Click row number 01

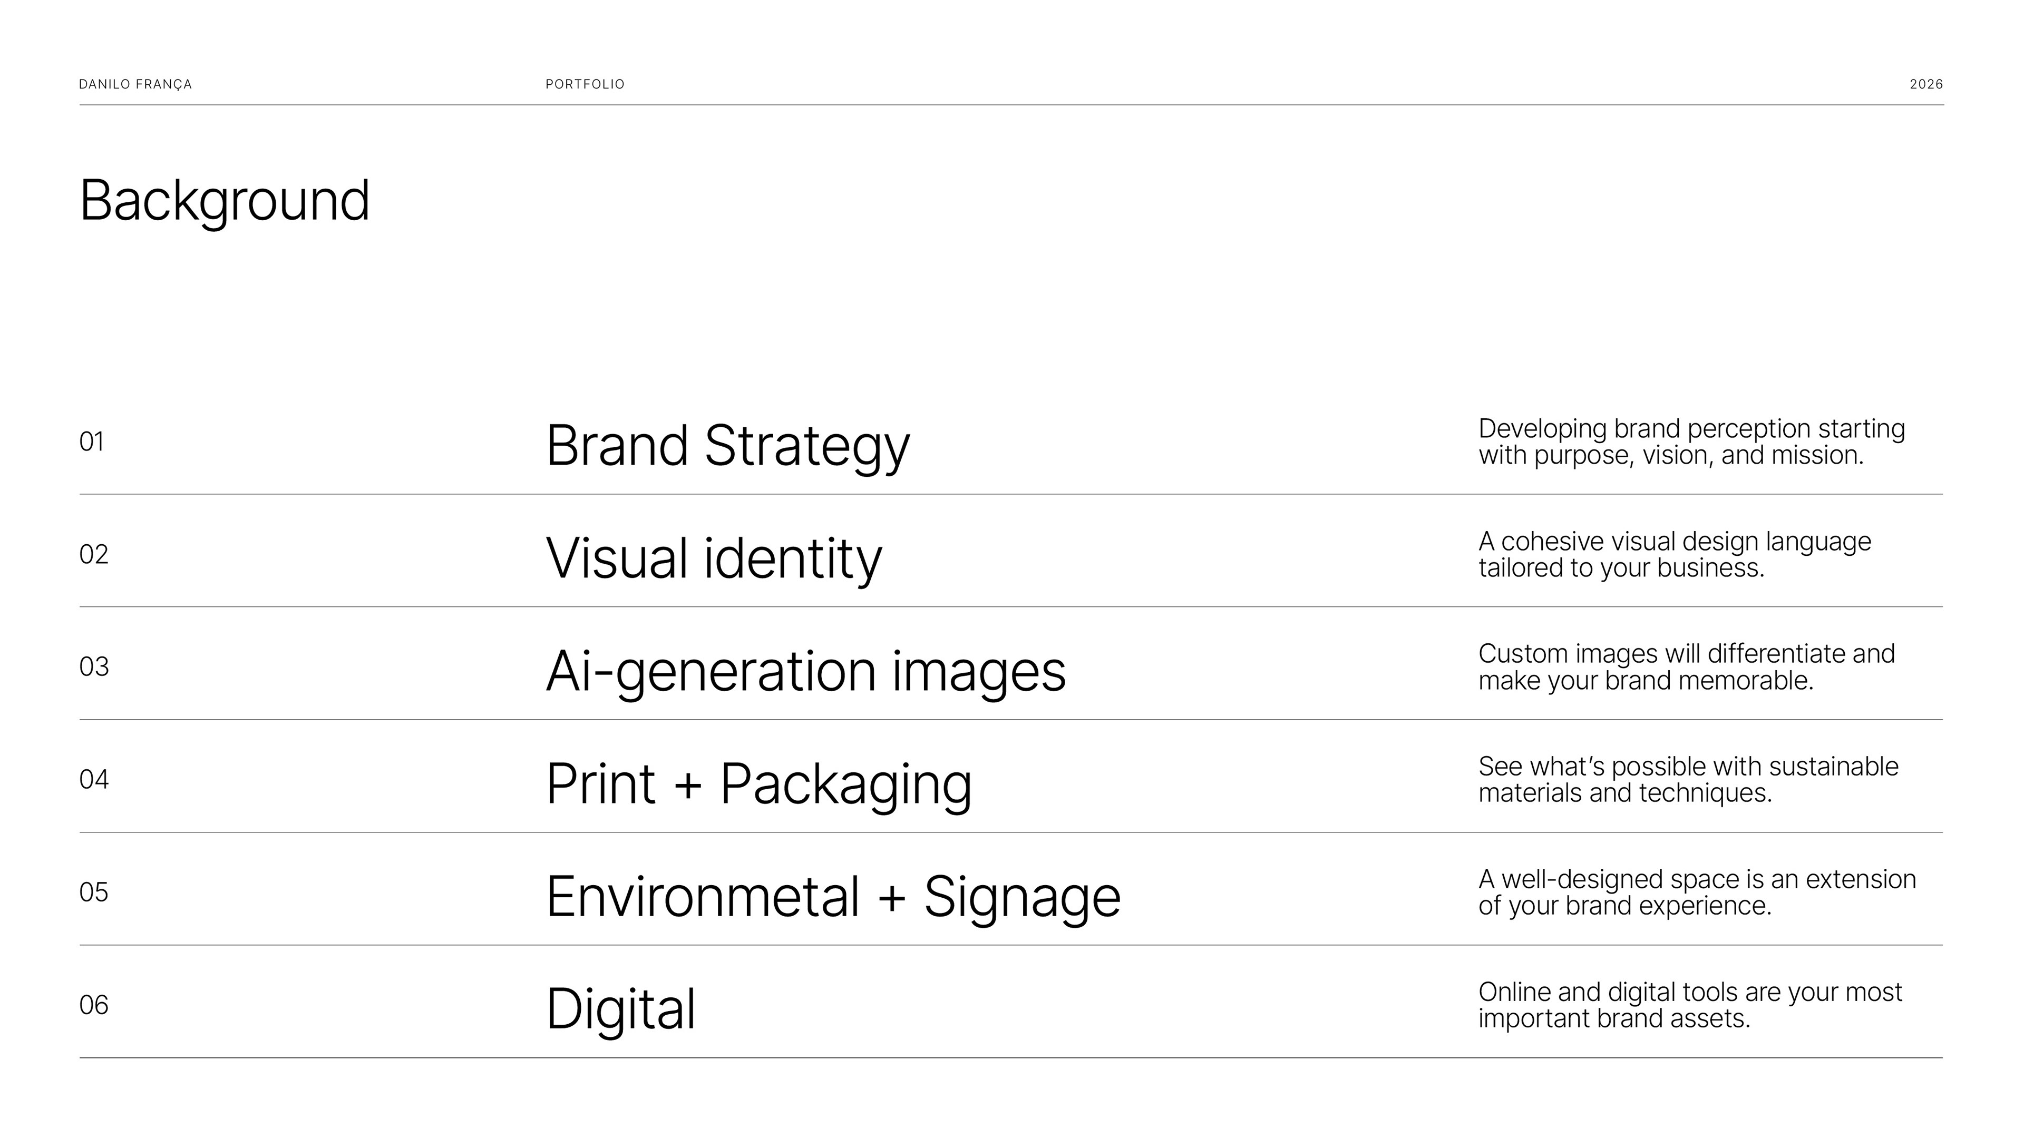(x=92, y=442)
